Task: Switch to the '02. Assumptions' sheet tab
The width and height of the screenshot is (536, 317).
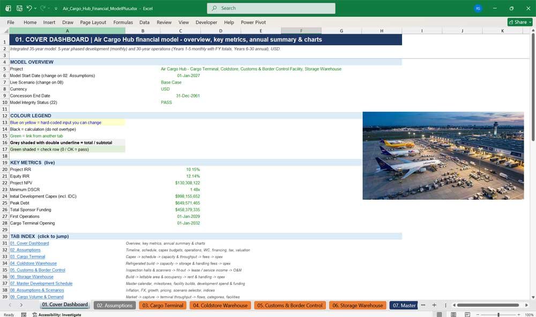Action: 115,305
